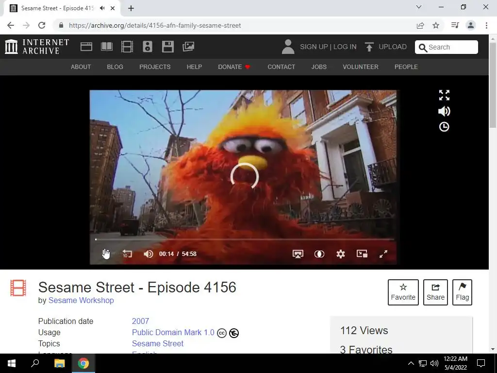497x373 pixels.
Task: Open the PROJECTS menu item
Action: [155, 67]
